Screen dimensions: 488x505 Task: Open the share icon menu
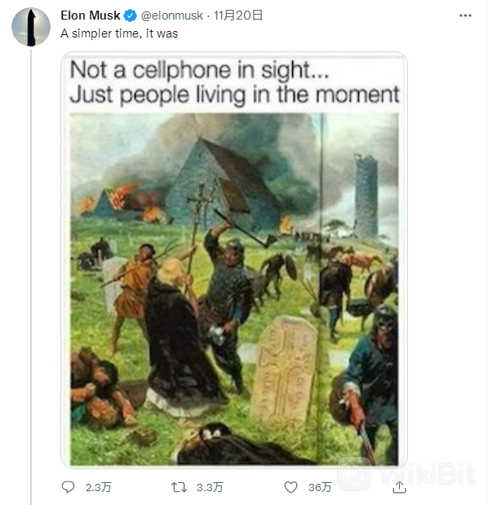pyautogui.click(x=399, y=487)
